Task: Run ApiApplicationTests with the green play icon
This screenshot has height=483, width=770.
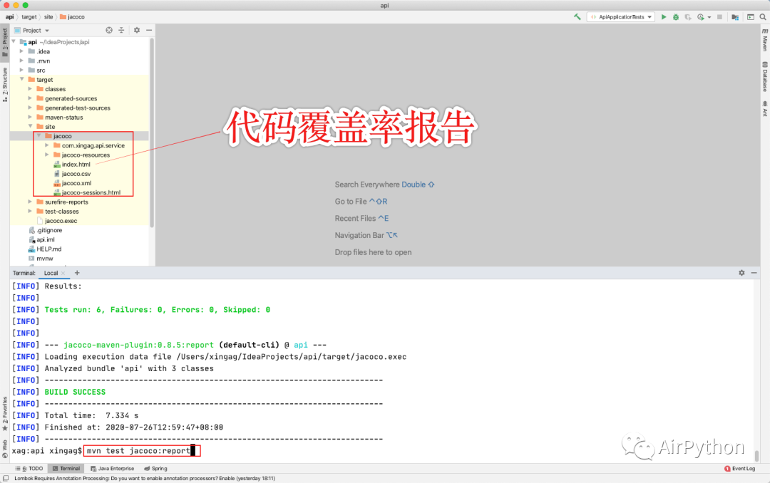Action: 664,16
